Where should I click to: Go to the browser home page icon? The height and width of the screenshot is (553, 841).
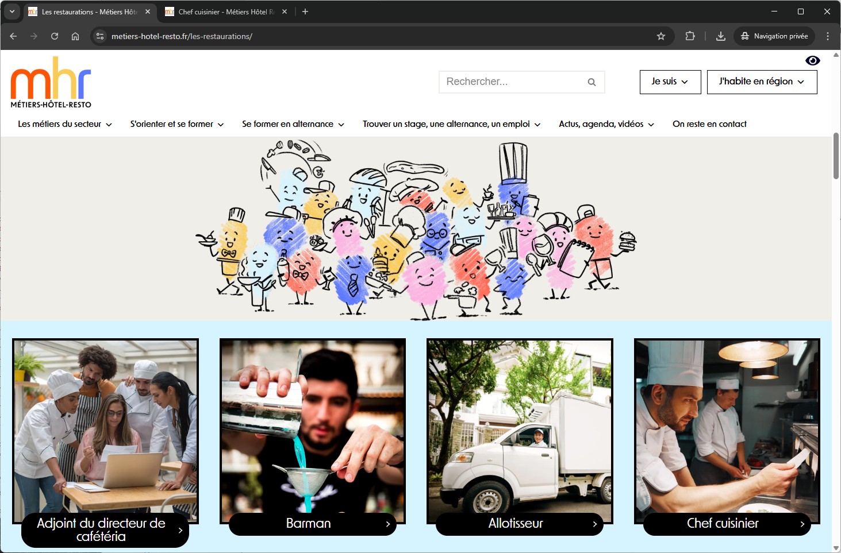click(x=75, y=36)
